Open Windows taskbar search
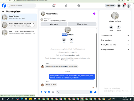 click(x=8, y=99)
